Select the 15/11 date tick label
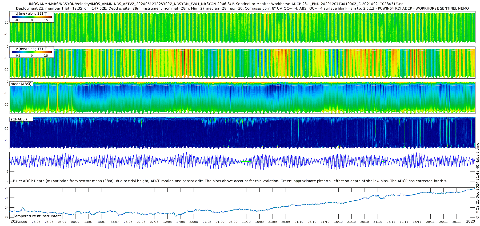The image size is (480, 226). [417, 222]
